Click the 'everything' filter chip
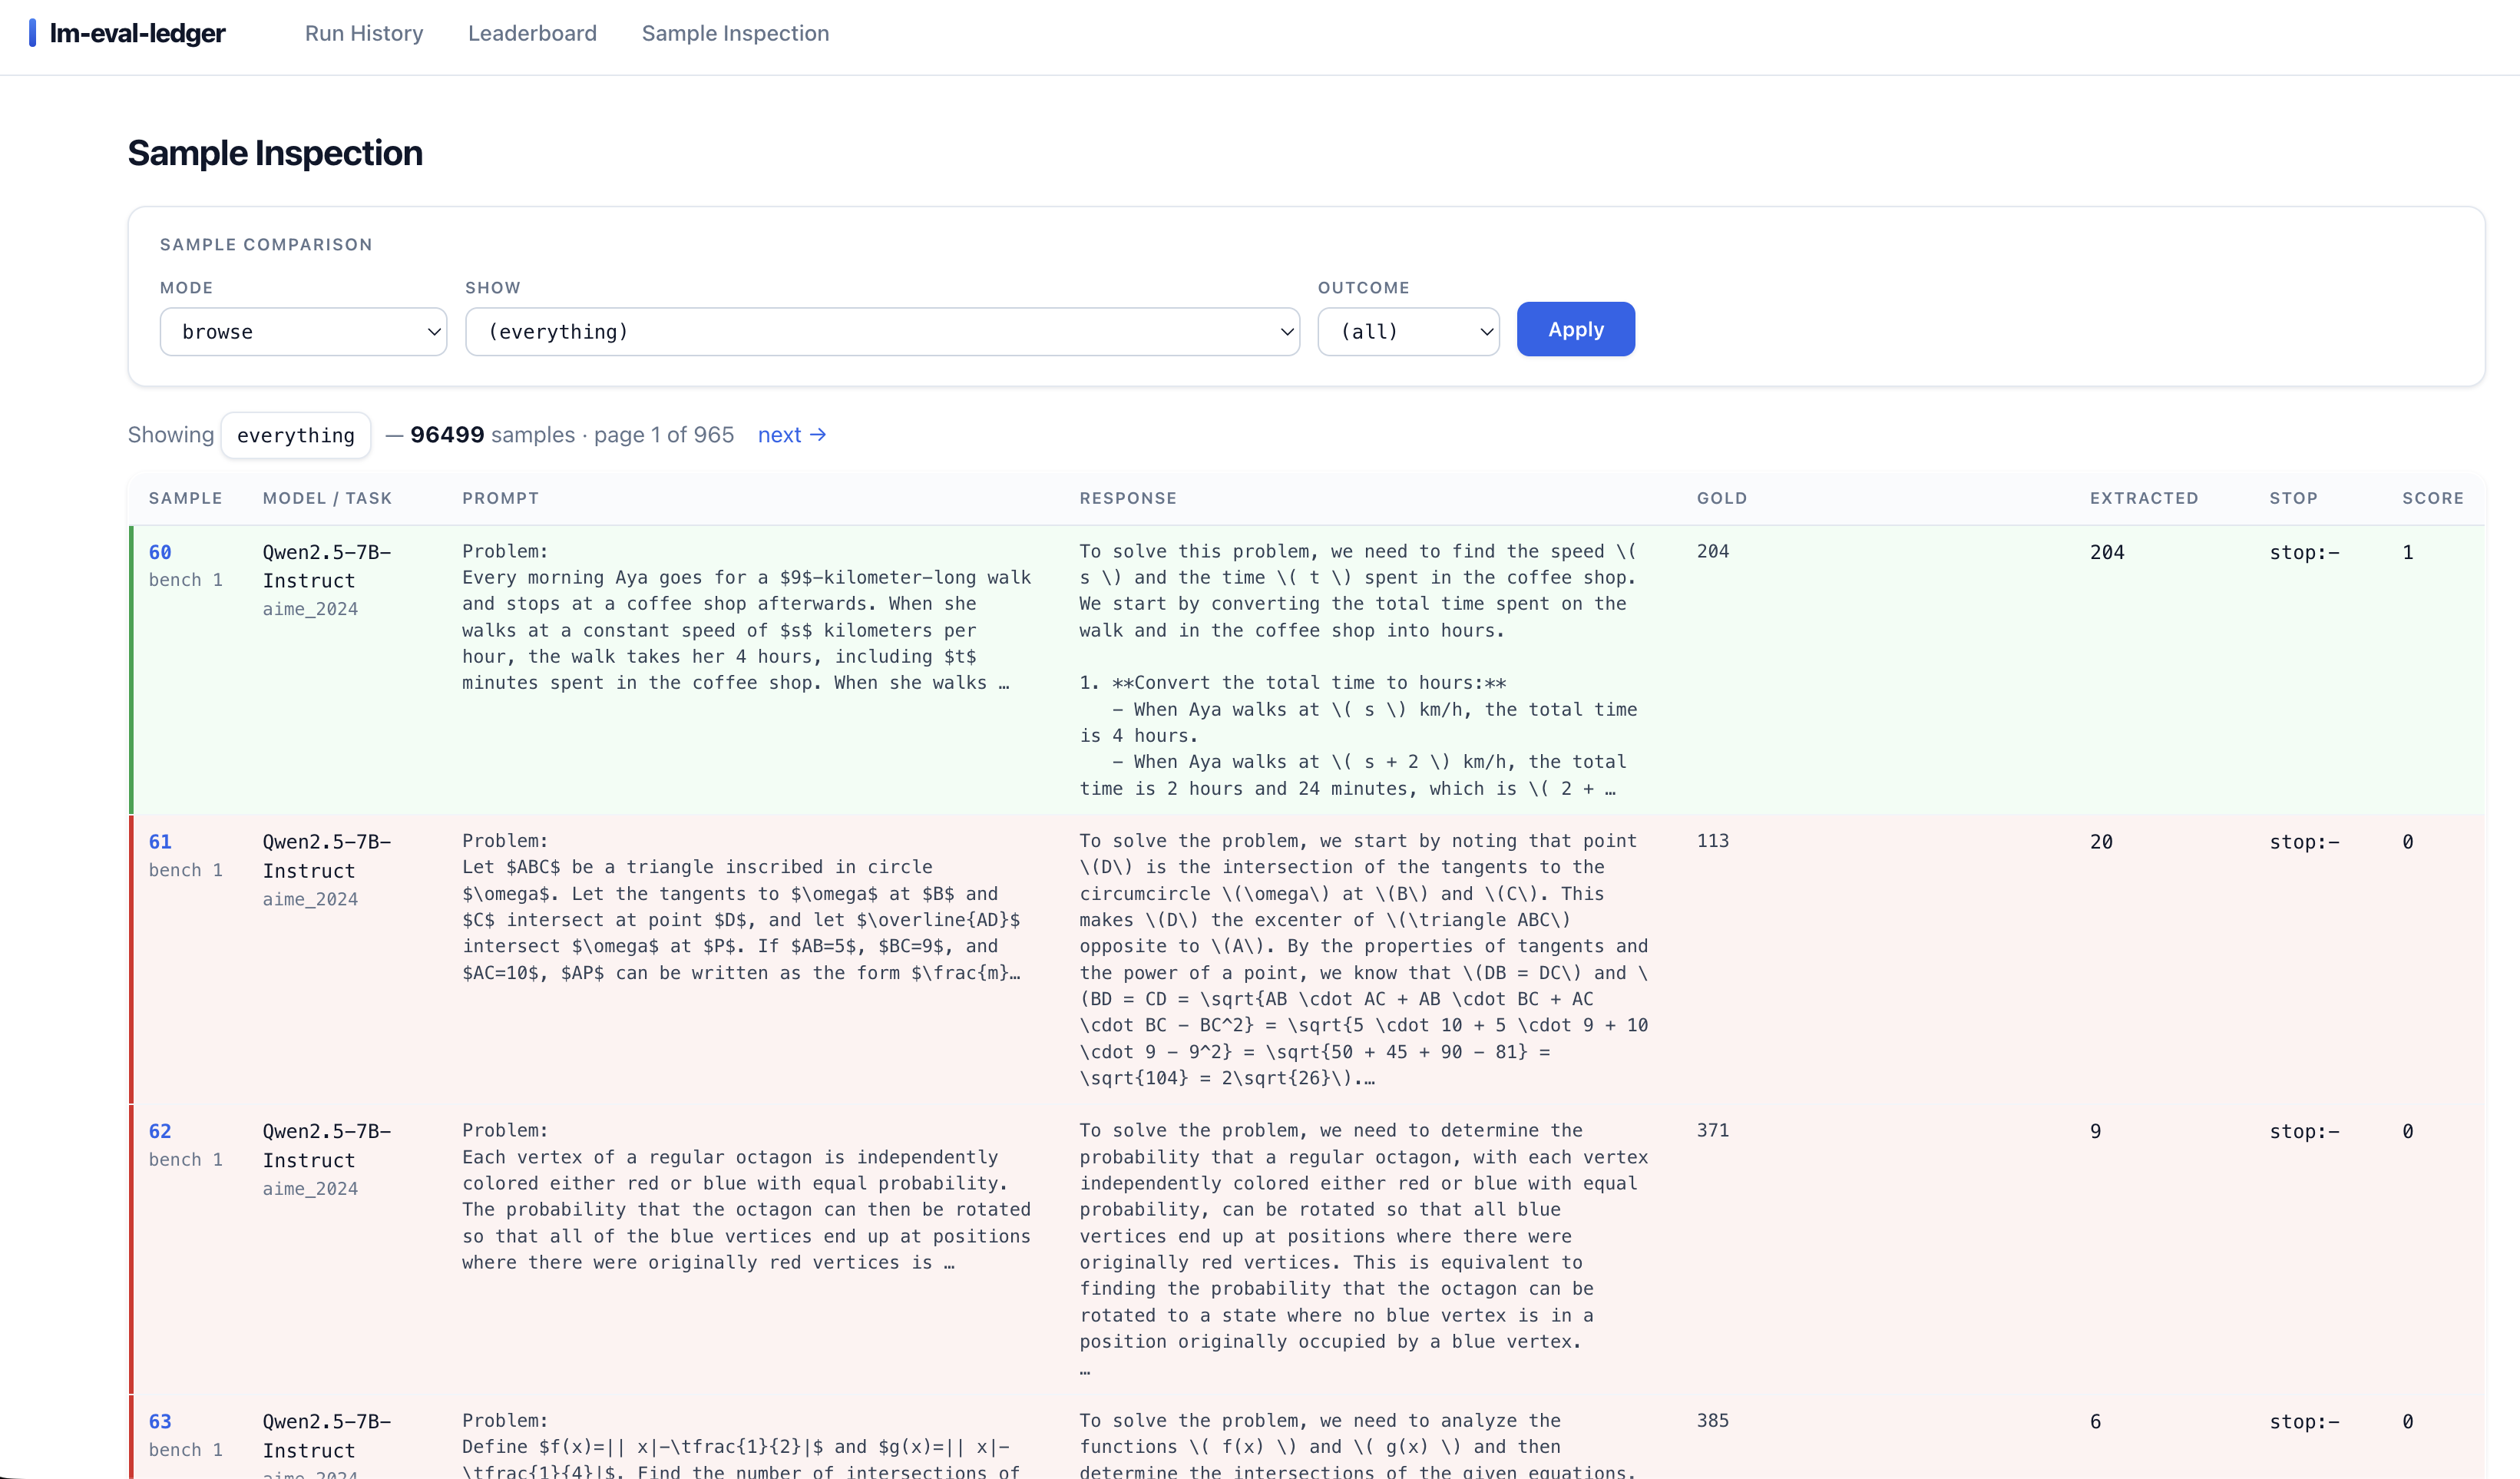The width and height of the screenshot is (2520, 1479). pos(296,435)
